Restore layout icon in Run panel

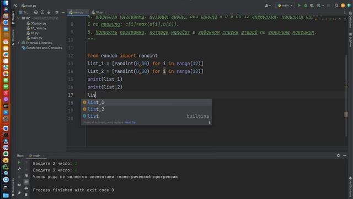tap(19, 185)
